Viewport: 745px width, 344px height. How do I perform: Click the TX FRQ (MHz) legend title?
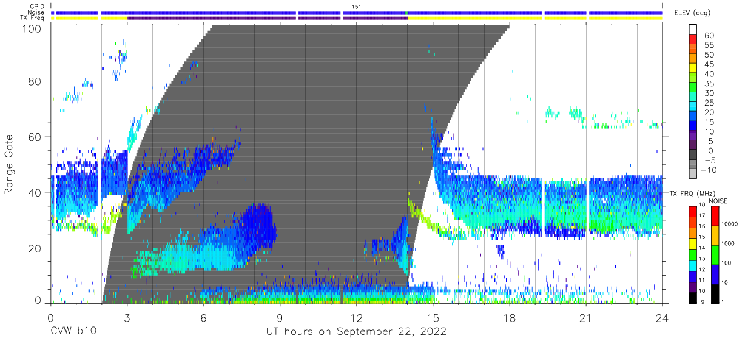(692, 194)
